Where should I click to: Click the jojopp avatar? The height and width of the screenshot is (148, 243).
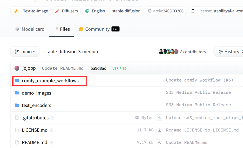coord(17,68)
